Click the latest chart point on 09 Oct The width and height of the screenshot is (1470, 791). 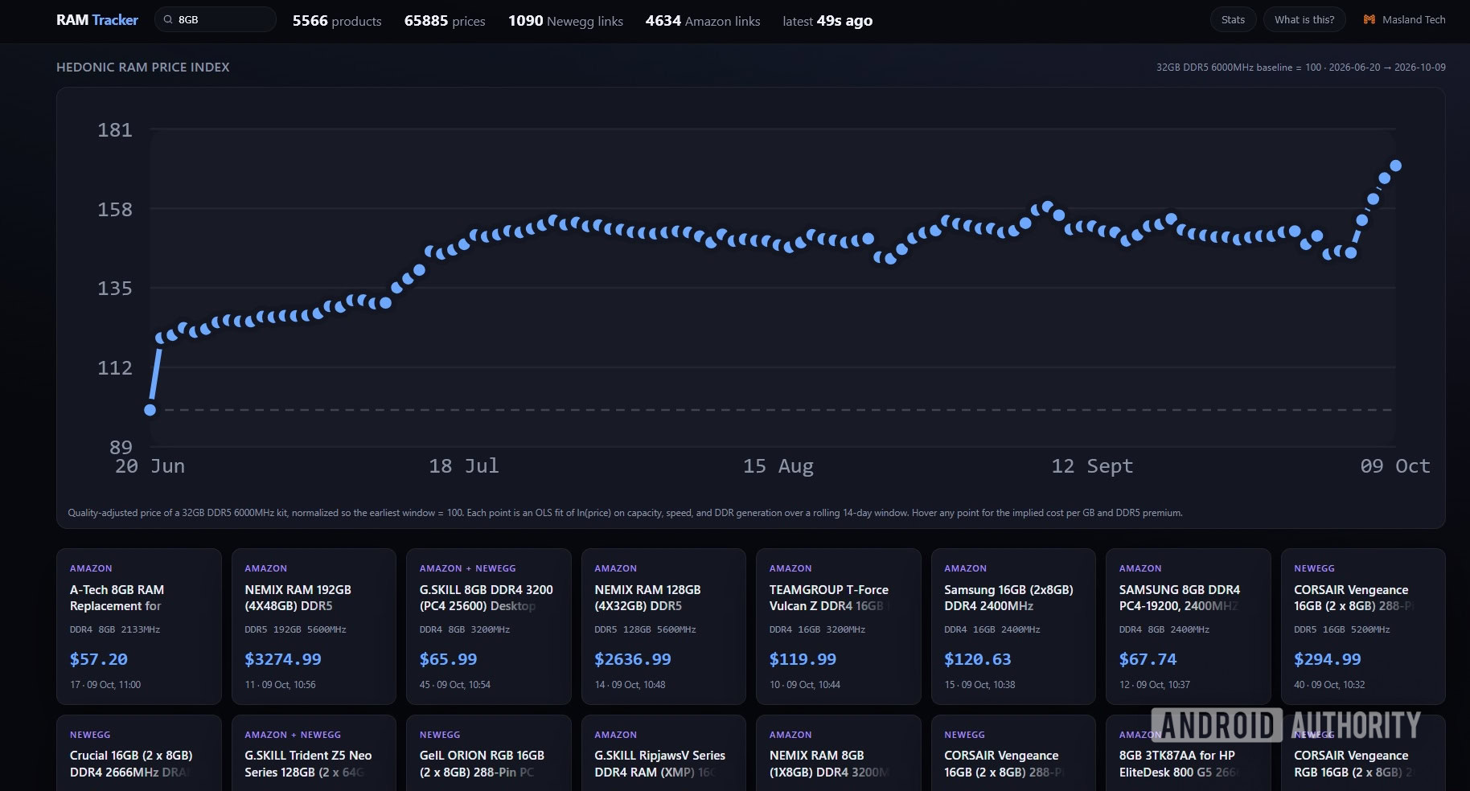1396,166
